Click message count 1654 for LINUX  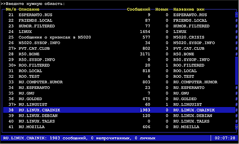tap(145, 32)
